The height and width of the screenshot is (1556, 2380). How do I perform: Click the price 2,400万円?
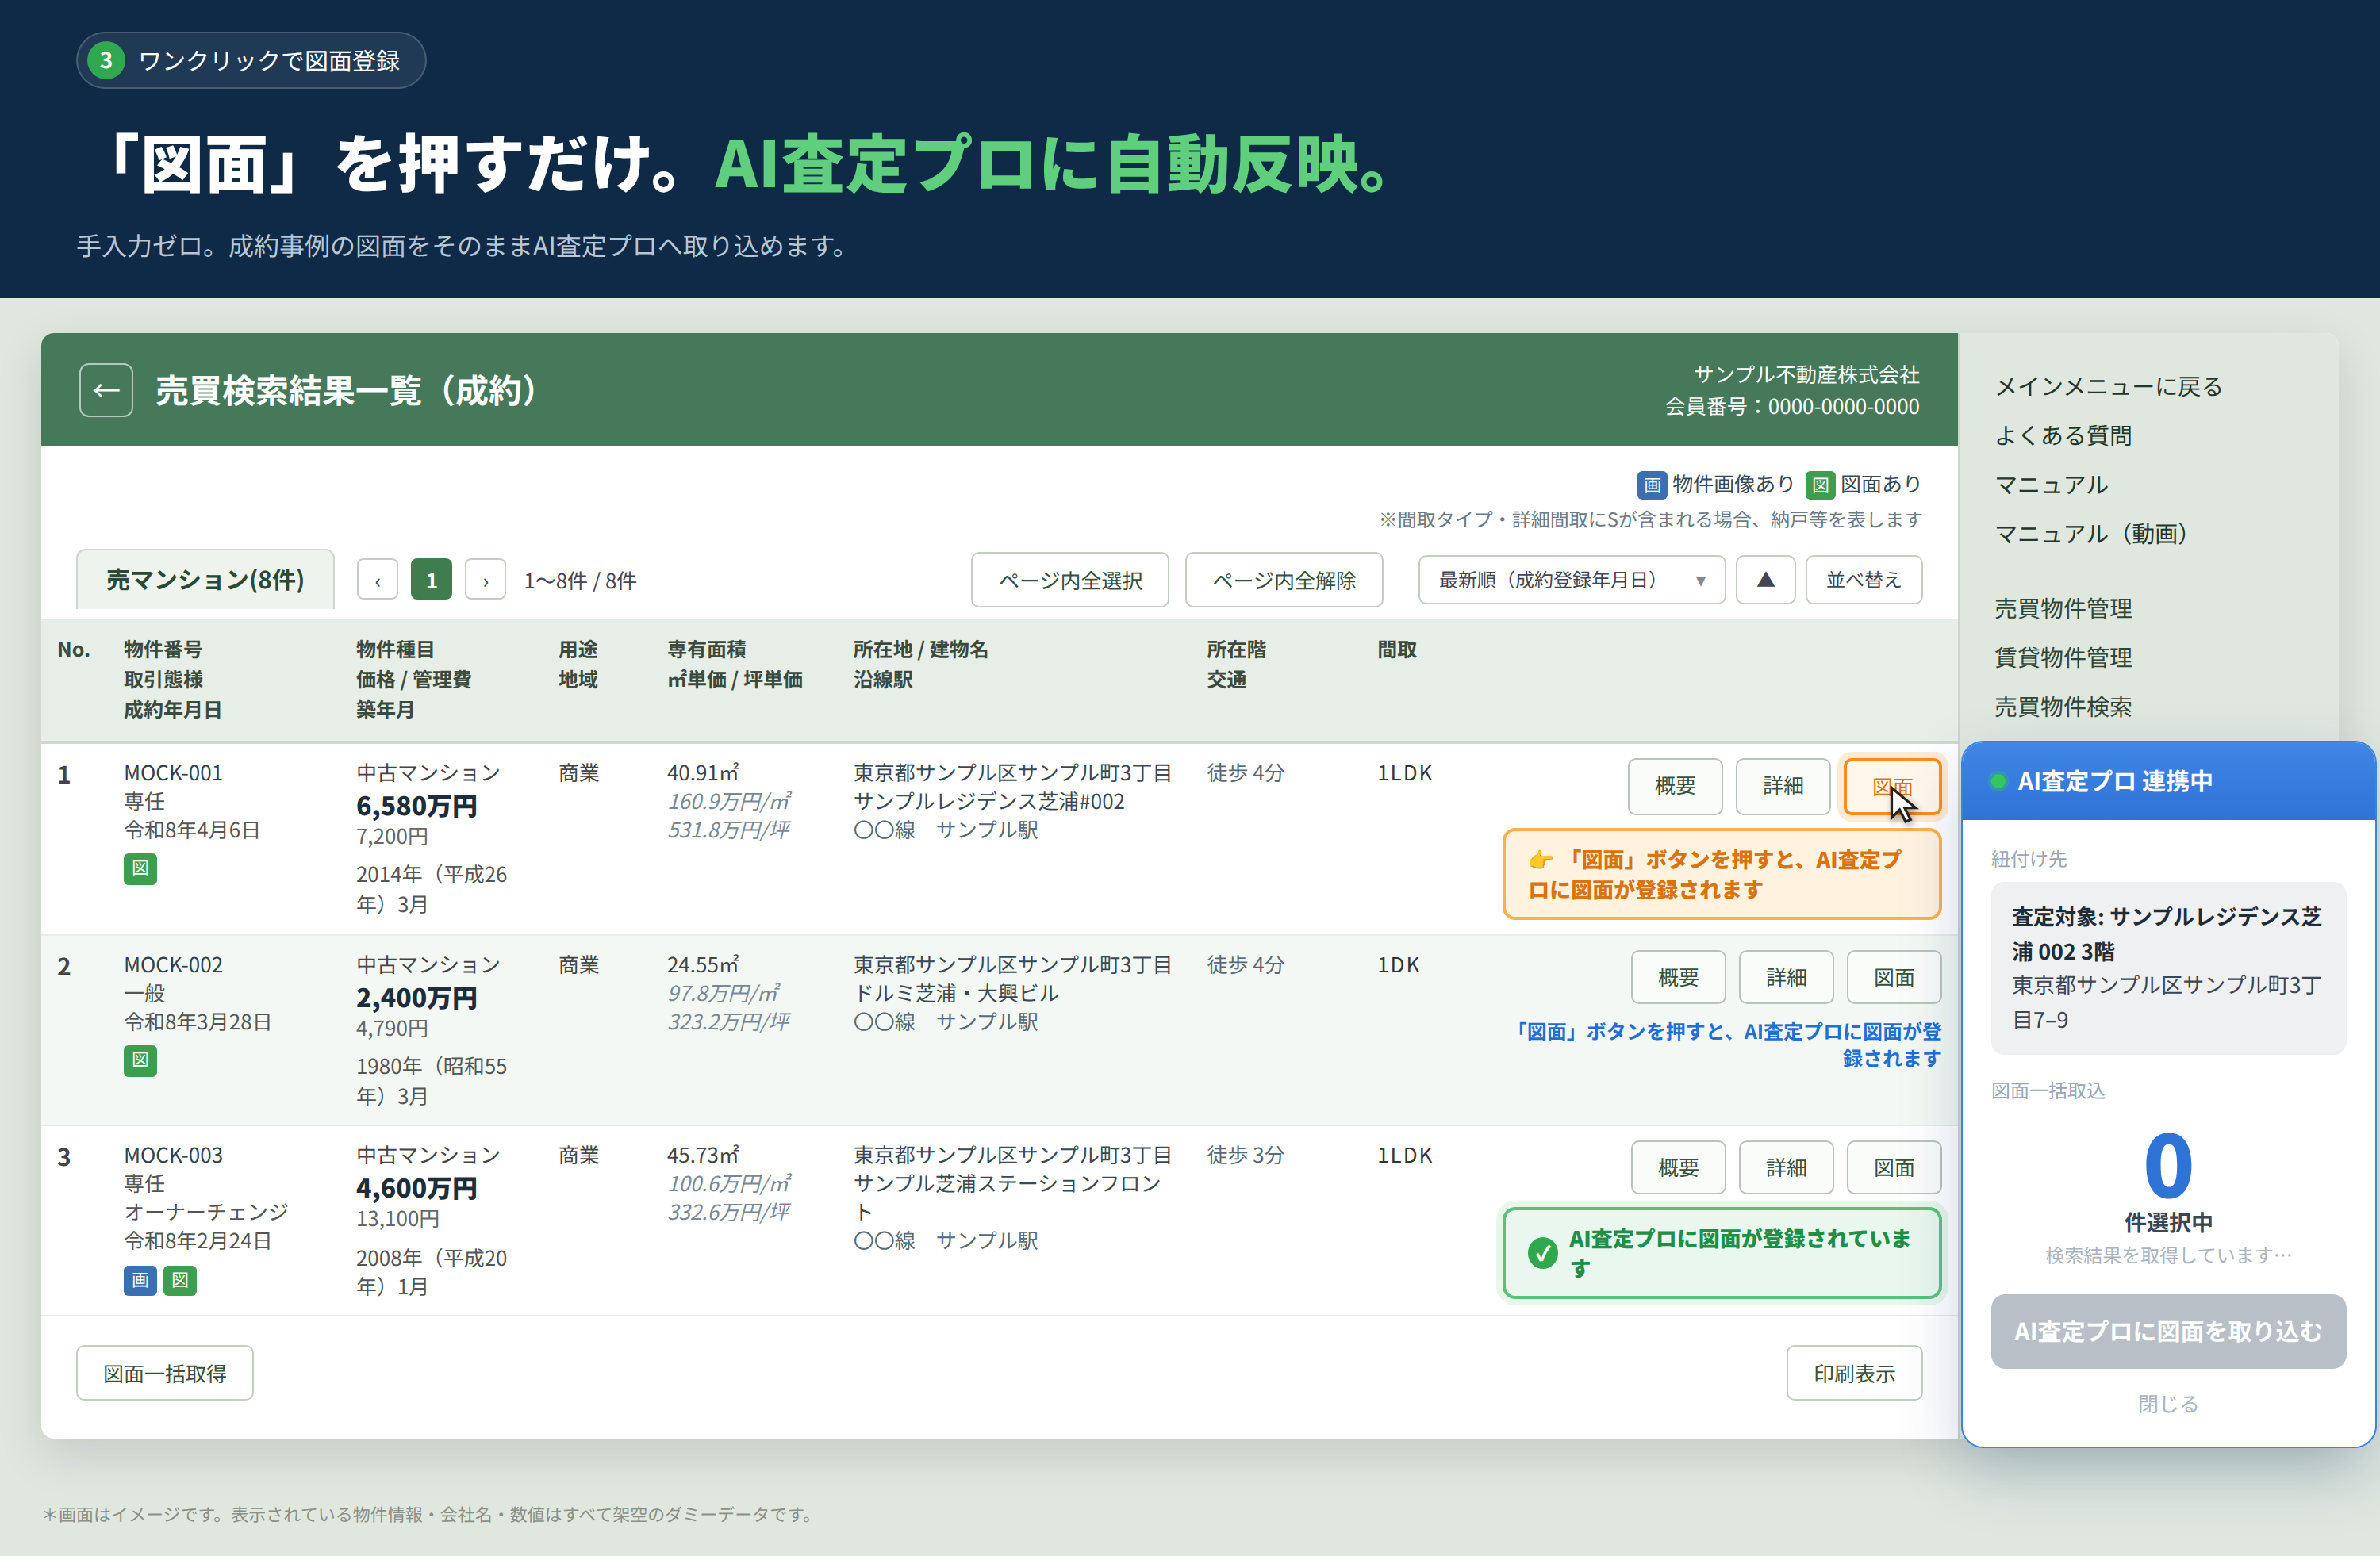[x=416, y=998]
